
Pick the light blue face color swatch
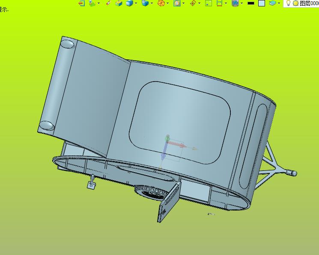click(x=262, y=3)
